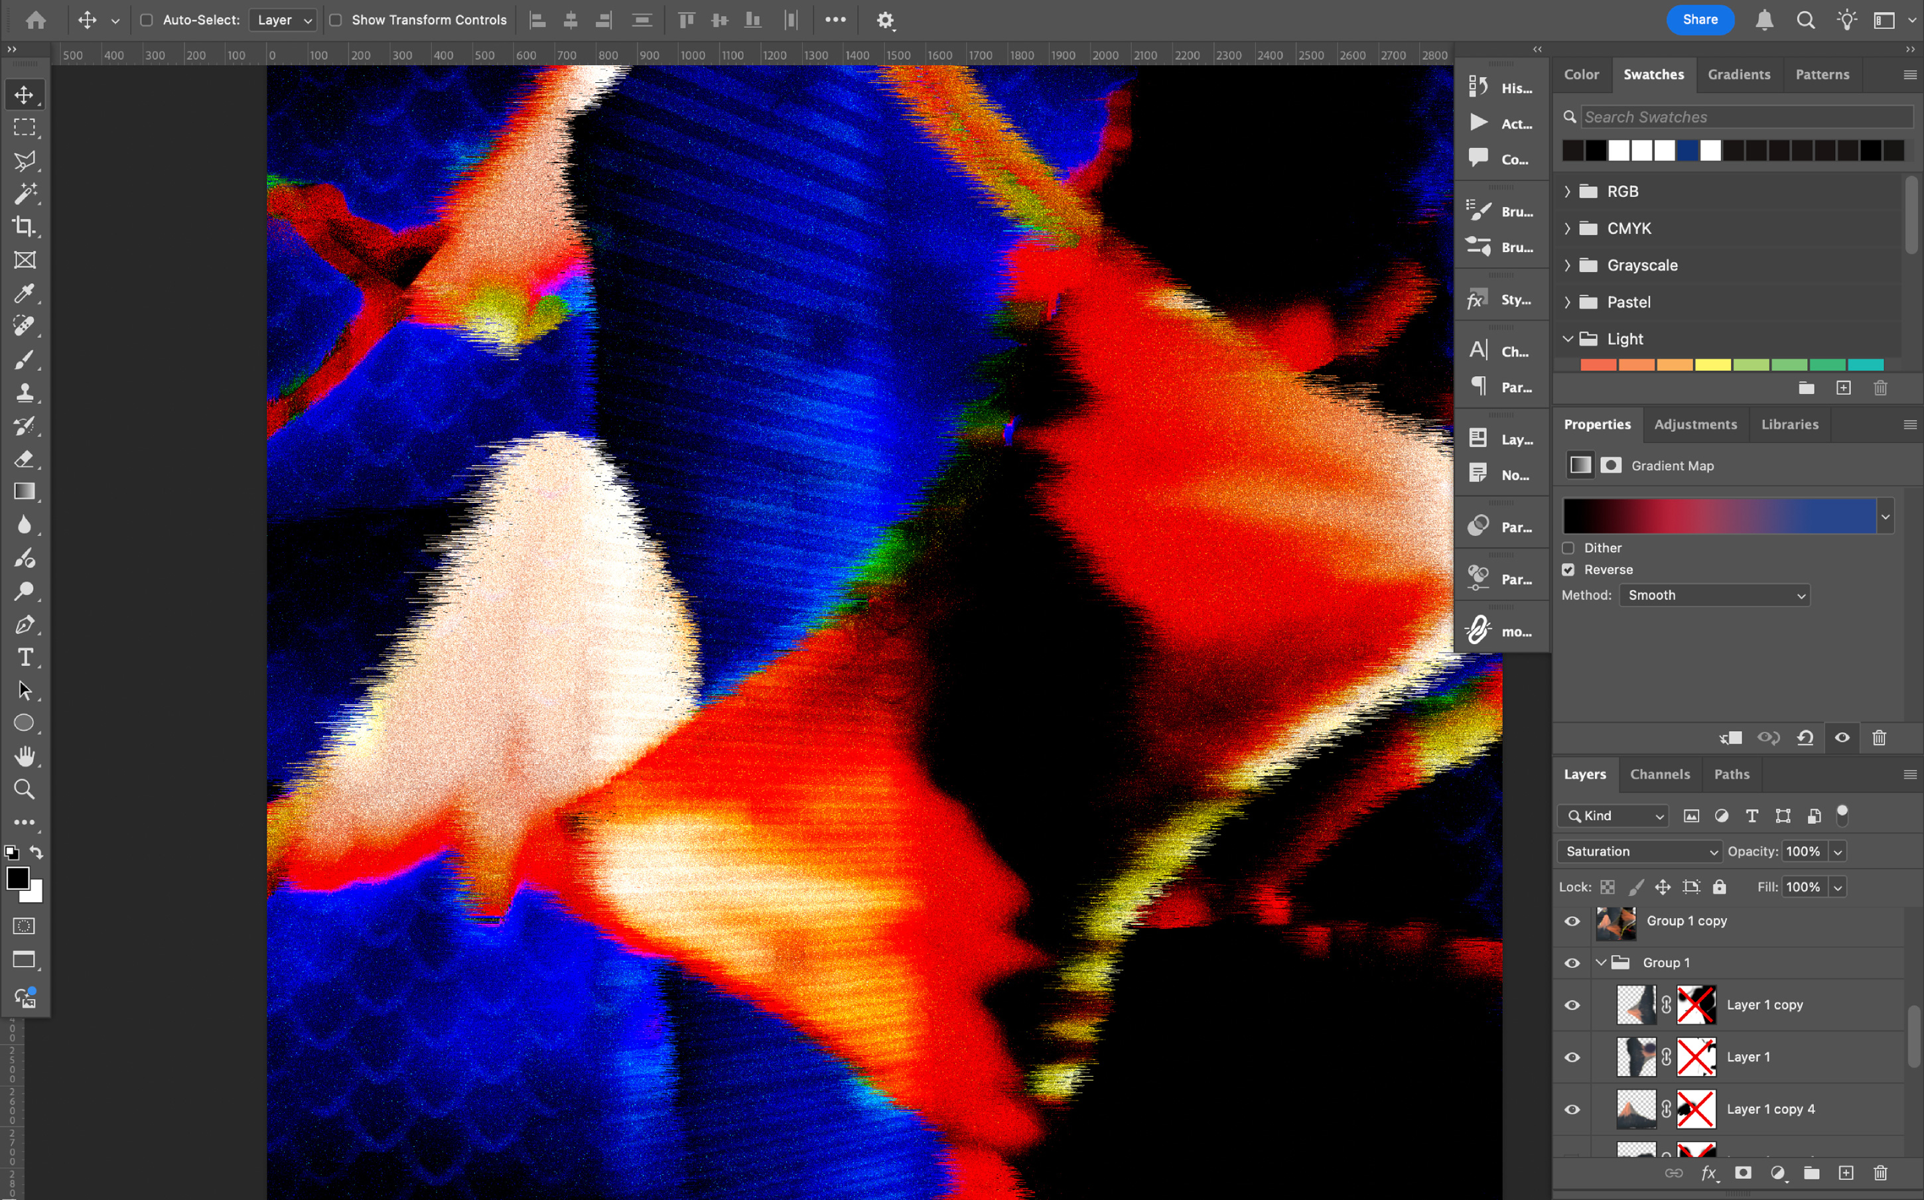Screen dimensions: 1924x1200
Task: Expand the CMYK swatch folder
Action: [x=1568, y=229]
